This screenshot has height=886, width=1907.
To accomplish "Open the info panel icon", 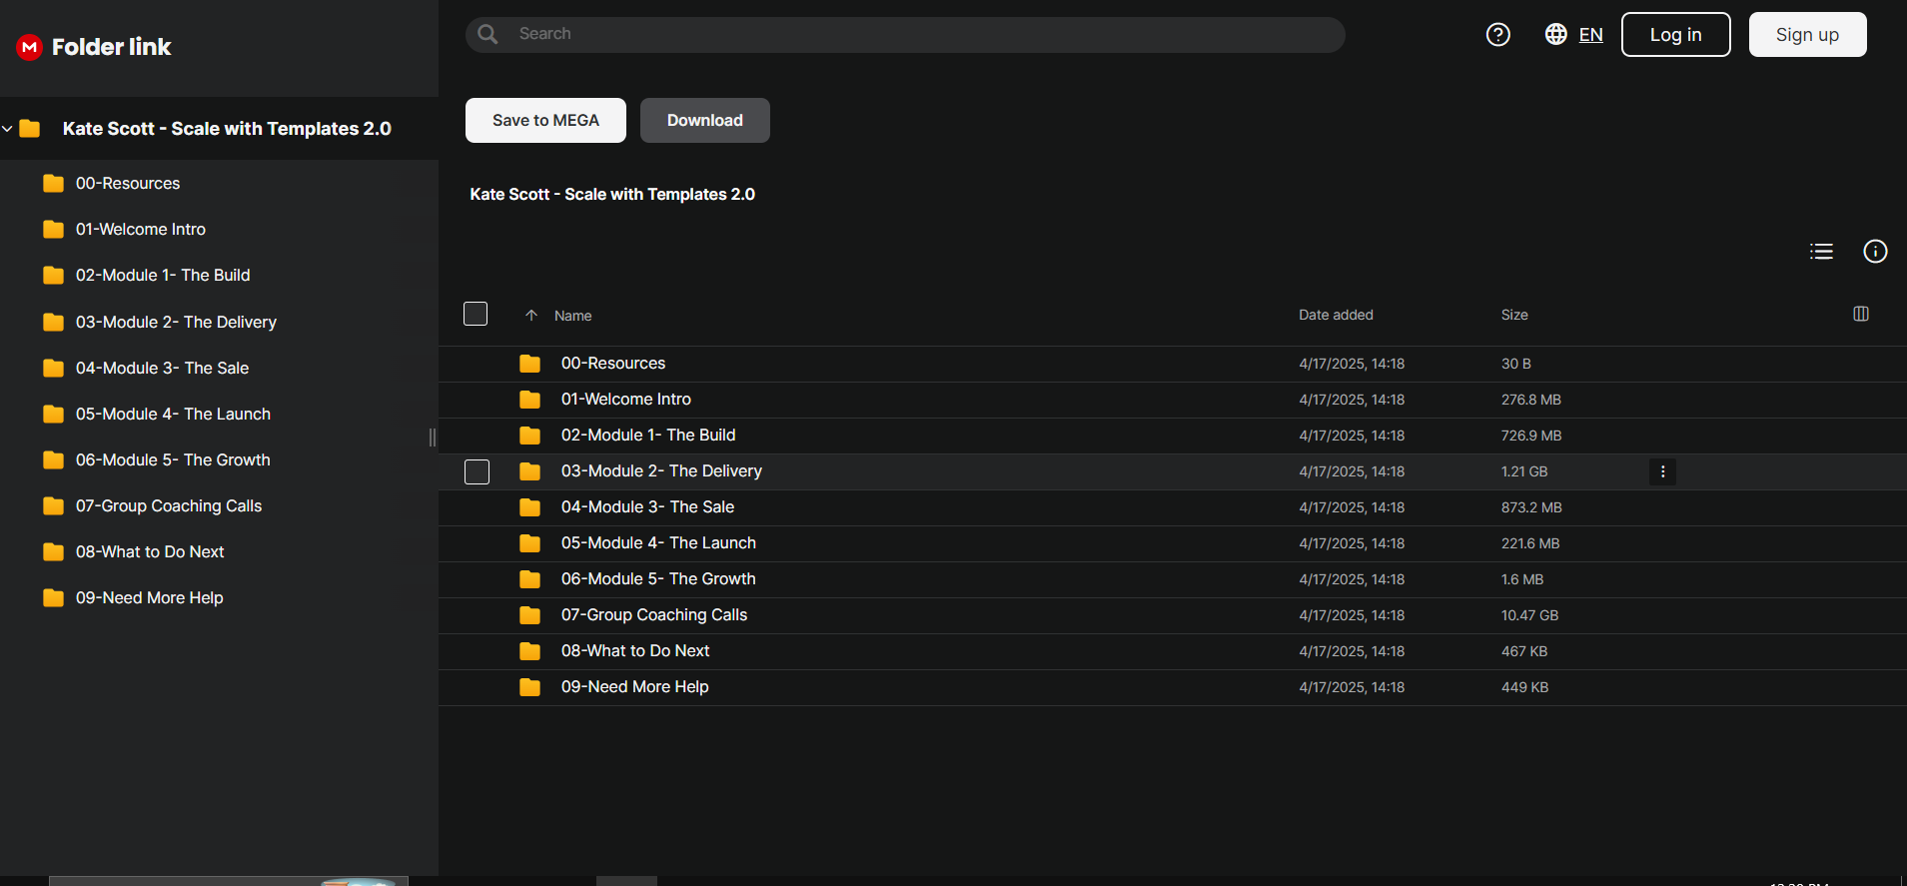I will (x=1875, y=252).
